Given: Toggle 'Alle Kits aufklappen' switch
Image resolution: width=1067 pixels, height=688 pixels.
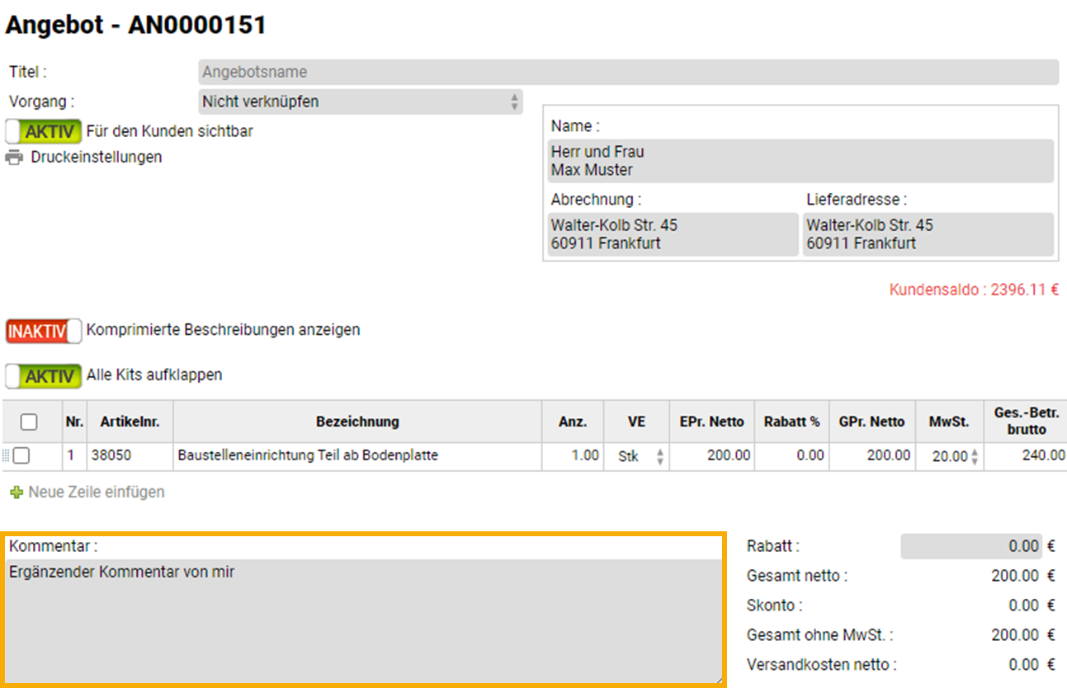Looking at the screenshot, I should click(x=44, y=375).
